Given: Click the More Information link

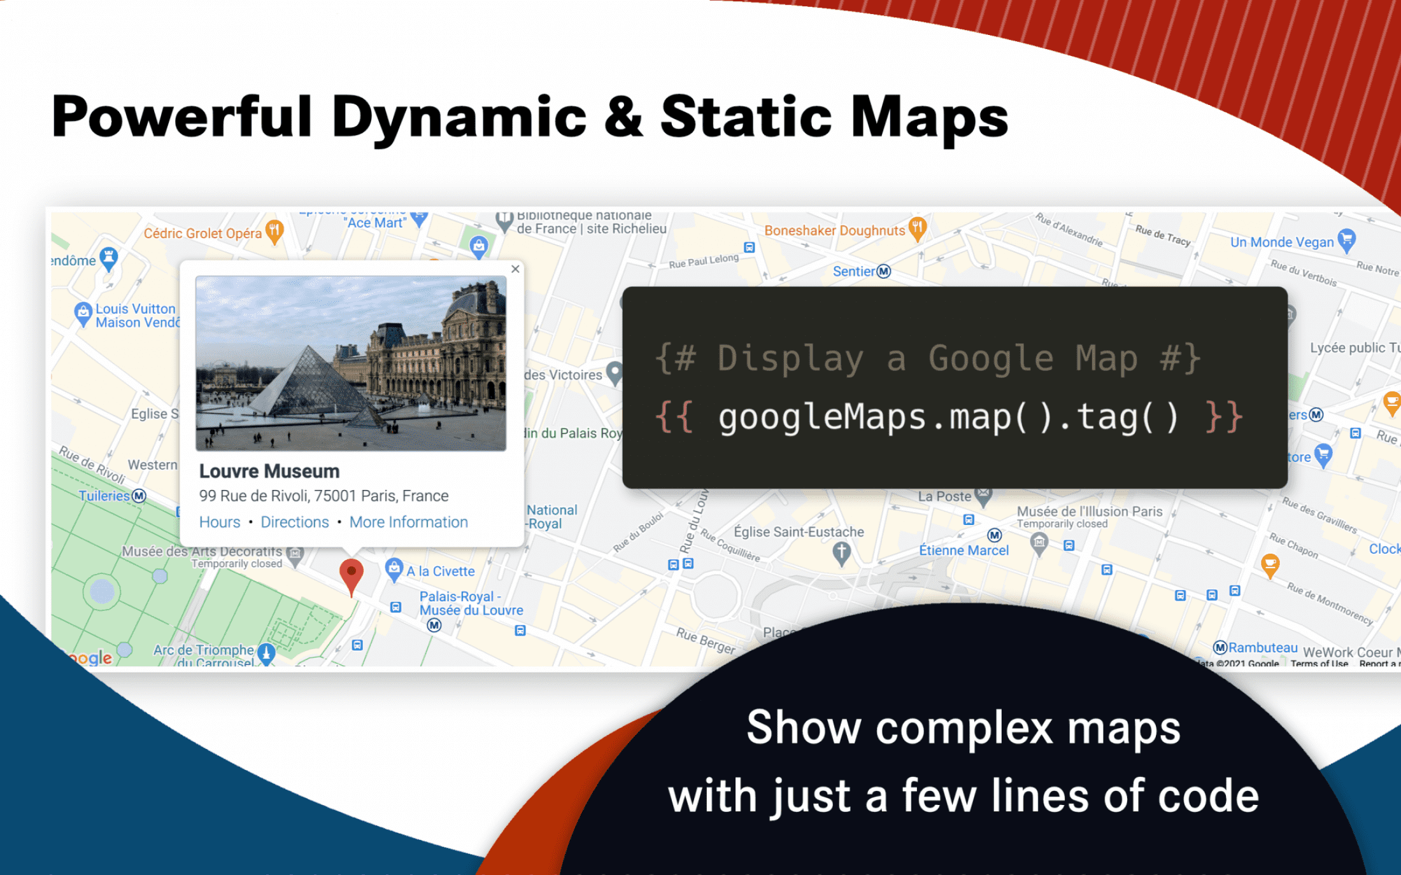Looking at the screenshot, I should pyautogui.click(x=409, y=522).
